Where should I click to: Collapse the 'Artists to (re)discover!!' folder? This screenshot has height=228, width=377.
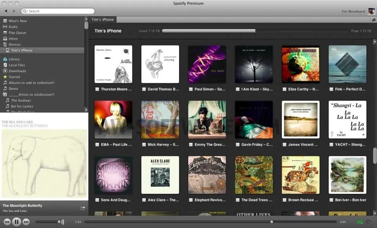point(5,95)
